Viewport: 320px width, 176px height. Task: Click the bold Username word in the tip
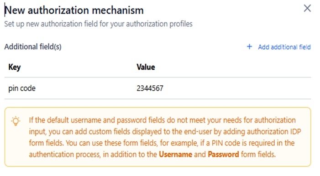coord(175,155)
